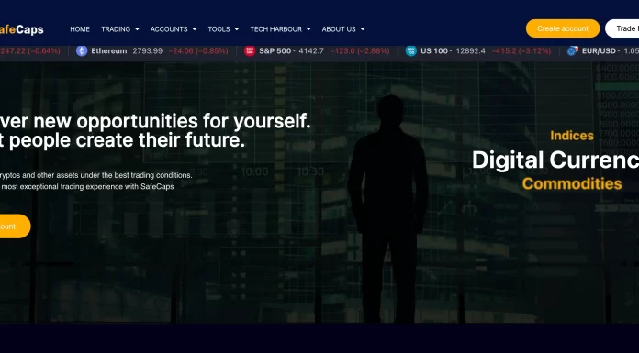The width and height of the screenshot is (639, 353).
Task: Click 'exceptional trading experience with SafeCaps' text
Action: [87, 186]
